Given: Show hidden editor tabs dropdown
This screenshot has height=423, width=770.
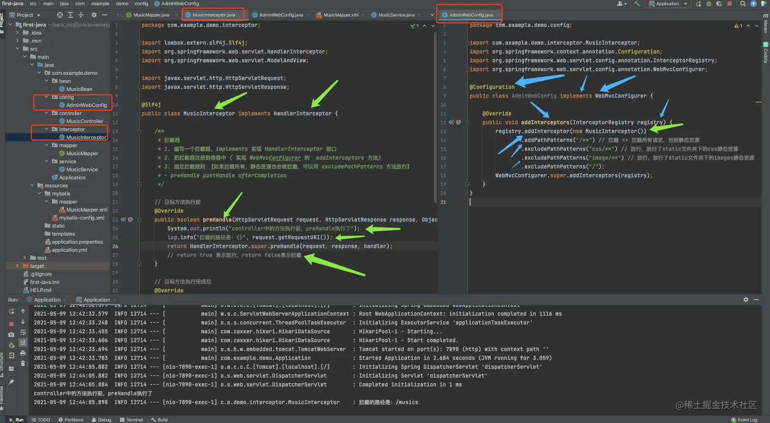Looking at the screenshot, I should (x=432, y=15).
